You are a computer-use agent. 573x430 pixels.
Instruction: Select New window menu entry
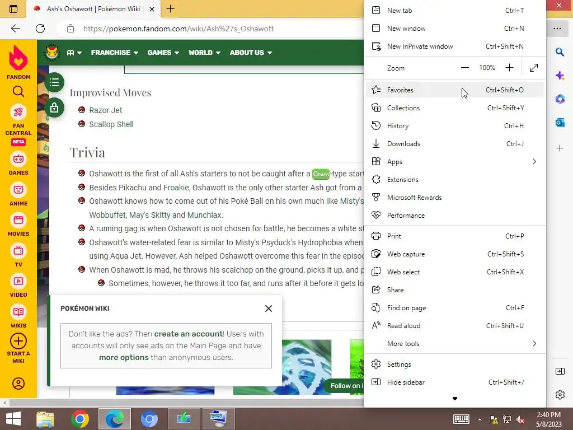(454, 29)
